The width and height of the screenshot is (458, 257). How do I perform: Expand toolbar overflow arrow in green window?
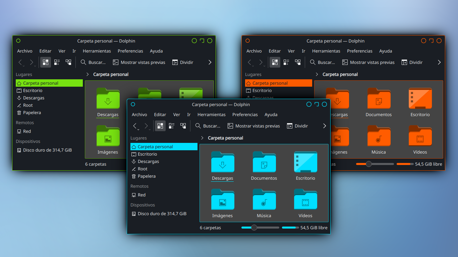210,62
